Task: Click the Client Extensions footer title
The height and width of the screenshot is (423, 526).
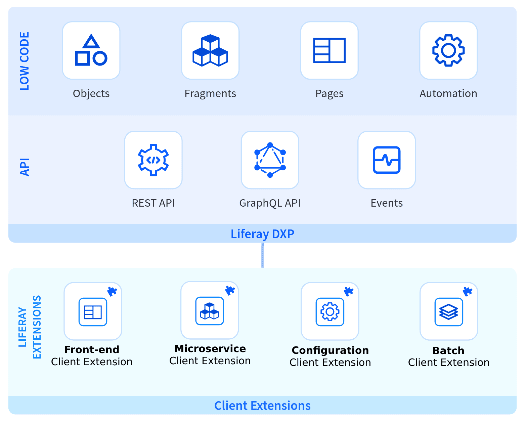Action: pos(262,406)
